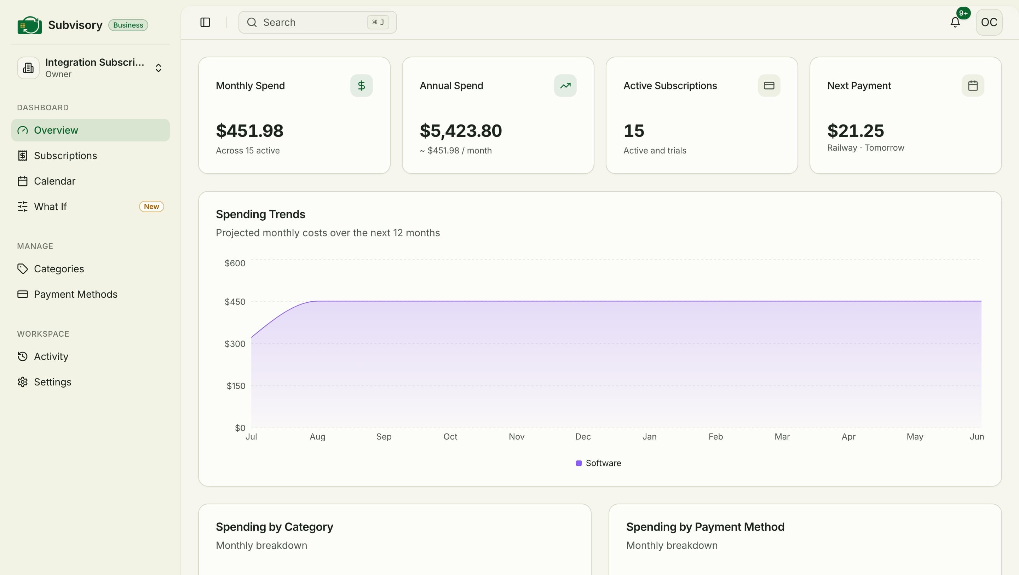Viewport: 1019px width, 575px height.
Task: Click the $450 y-axis label
Action: 235,302
